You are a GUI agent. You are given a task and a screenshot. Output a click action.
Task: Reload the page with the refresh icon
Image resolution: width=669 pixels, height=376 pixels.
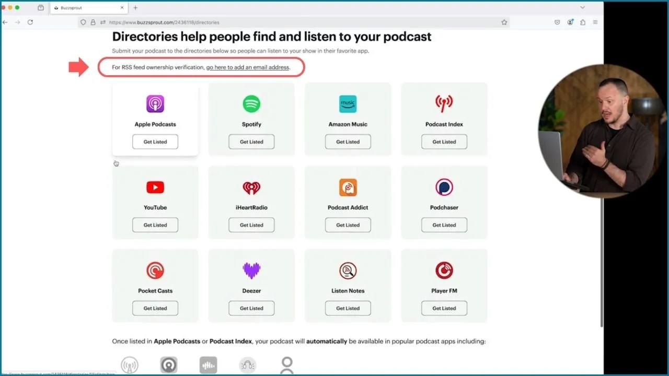coord(30,22)
